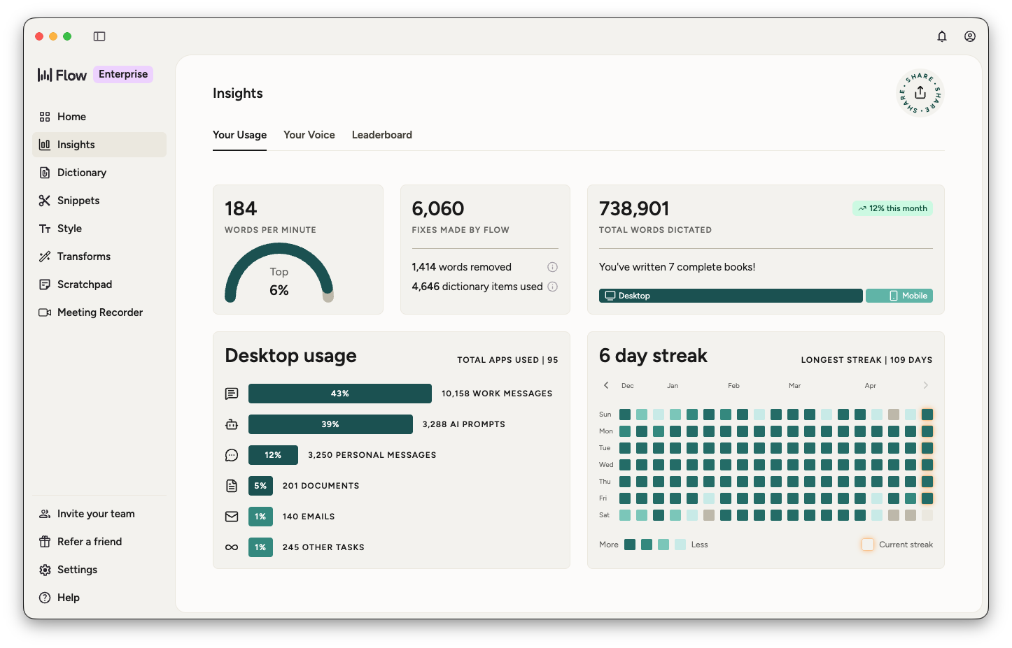This screenshot has height=648, width=1012.
Task: Open Scratchpad in the sidebar
Action: click(x=99, y=285)
